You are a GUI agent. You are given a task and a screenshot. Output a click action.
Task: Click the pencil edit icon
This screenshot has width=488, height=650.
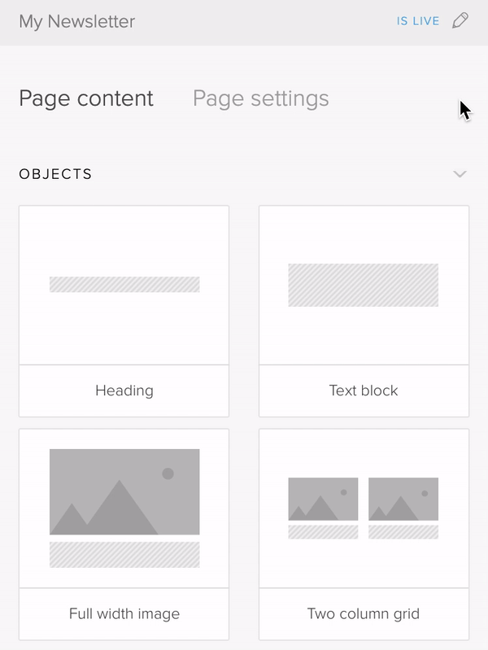click(x=460, y=20)
